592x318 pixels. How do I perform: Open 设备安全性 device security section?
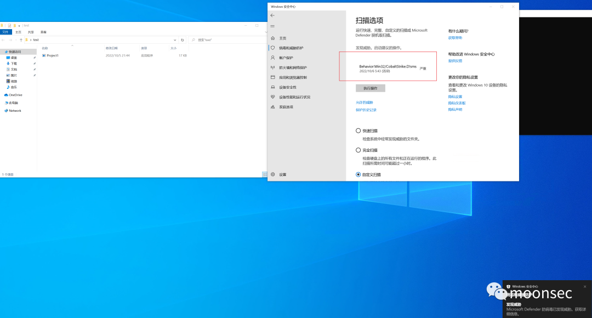(x=288, y=87)
